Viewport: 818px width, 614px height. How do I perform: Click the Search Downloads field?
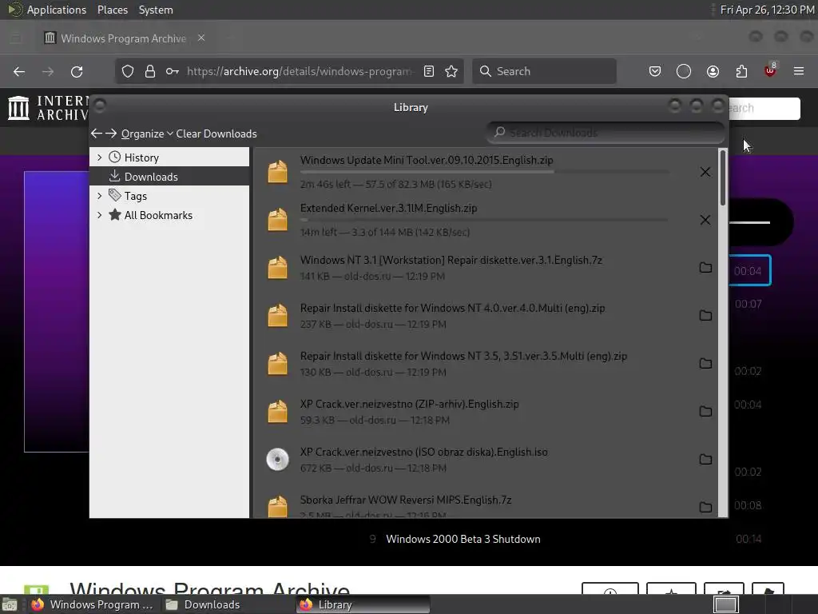point(606,133)
